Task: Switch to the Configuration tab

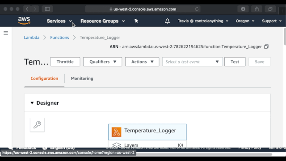Action: [x=44, y=79]
